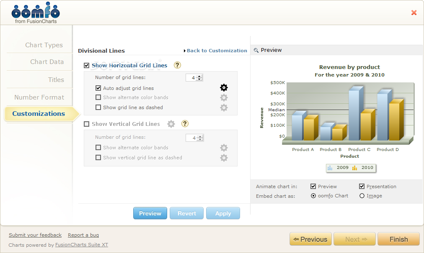Click gear for Show grid line as dashed
This screenshot has width=424, height=253.
[x=224, y=108]
